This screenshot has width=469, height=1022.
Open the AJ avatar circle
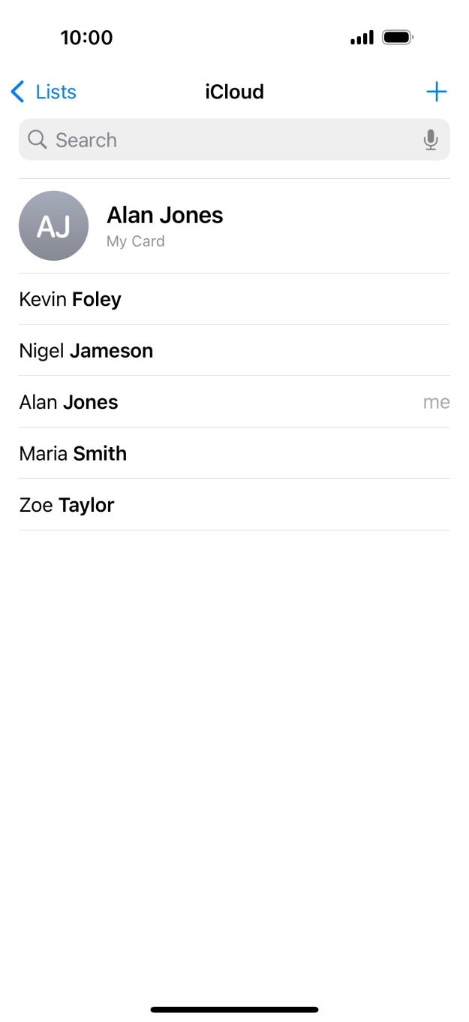click(53, 225)
